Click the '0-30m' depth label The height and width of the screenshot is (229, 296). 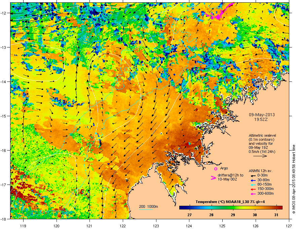click(263, 175)
